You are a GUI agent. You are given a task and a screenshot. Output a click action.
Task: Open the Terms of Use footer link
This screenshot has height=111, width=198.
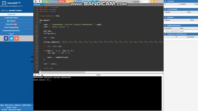(x=9, y=105)
